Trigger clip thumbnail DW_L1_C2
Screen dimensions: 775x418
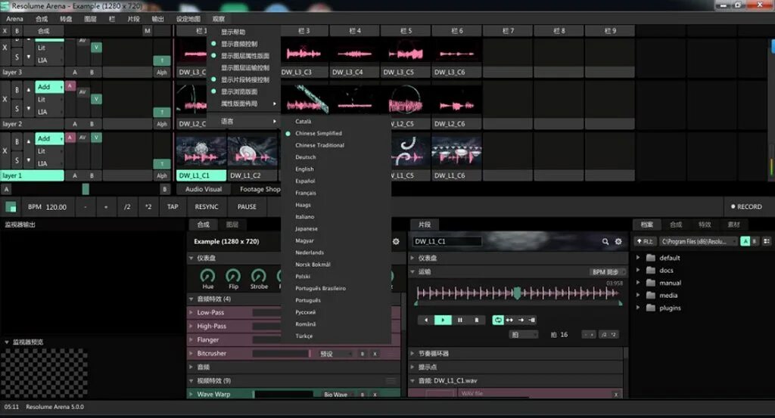[x=253, y=151]
